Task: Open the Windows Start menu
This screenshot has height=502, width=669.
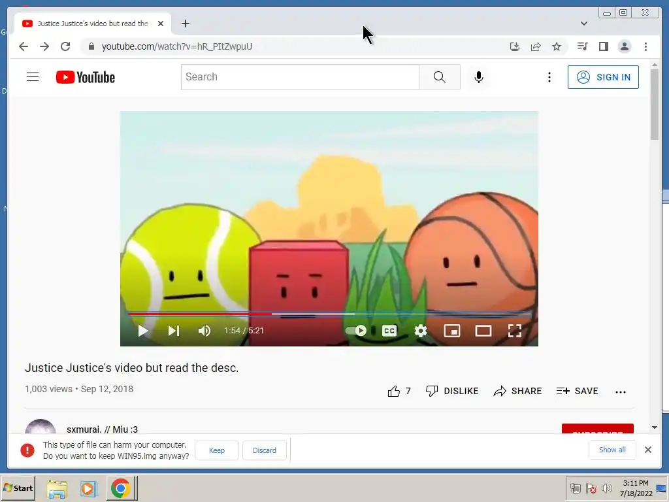Action: (x=18, y=488)
